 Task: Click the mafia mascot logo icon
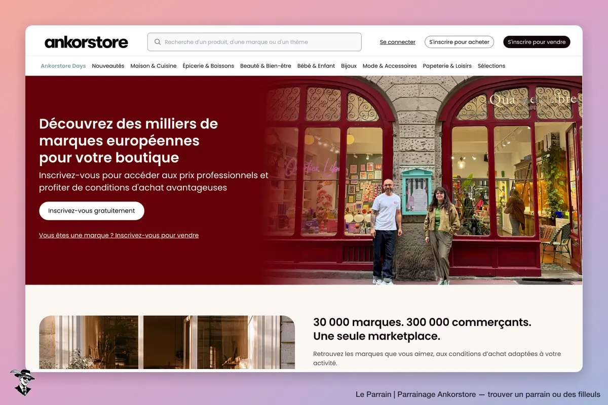click(22, 382)
